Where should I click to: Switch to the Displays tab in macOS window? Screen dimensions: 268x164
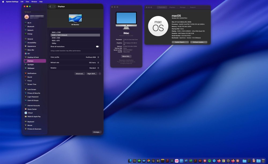(x=172, y=7)
